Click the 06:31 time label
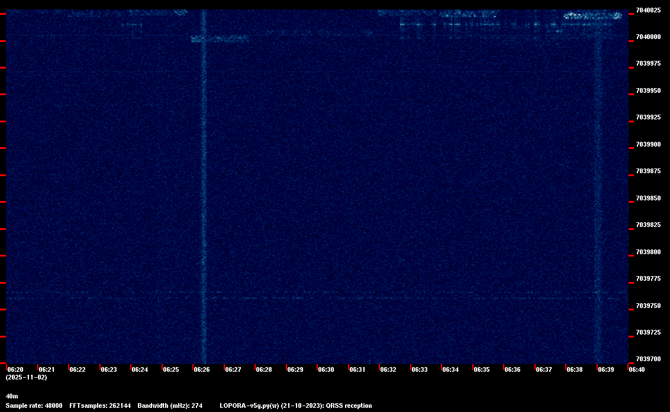This screenshot has width=670, height=412. (x=357, y=369)
